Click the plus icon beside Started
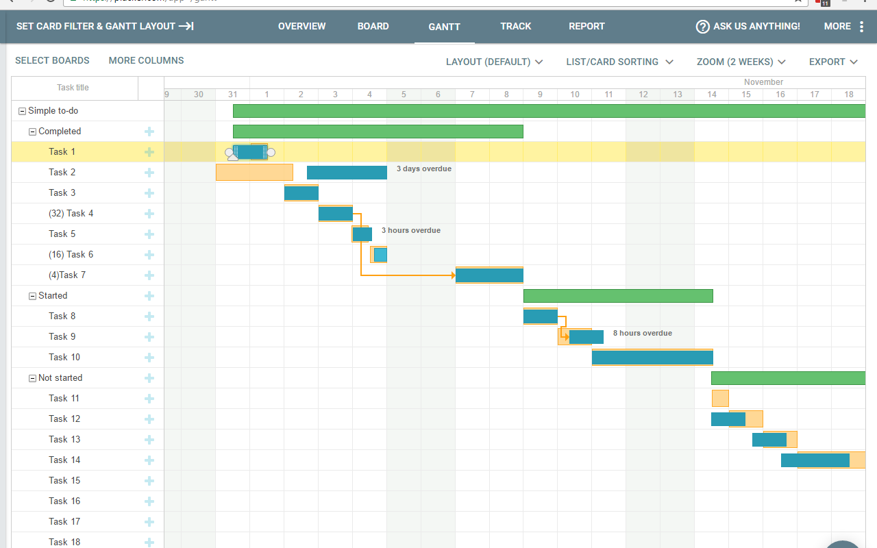Viewport: 877px width, 548px height. 149,296
